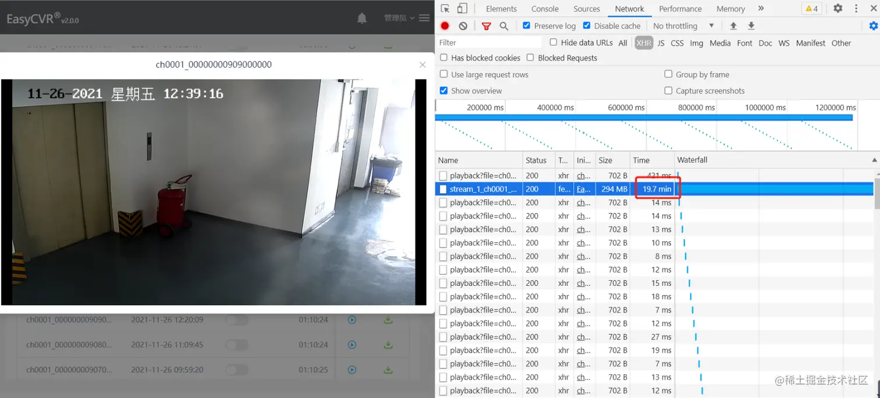Open DevTools more options kebab menu
Viewport: 880px width, 398px height.
coord(856,9)
